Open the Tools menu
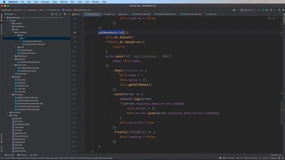Screen dimensions: 285x160 (x=80, y=2)
